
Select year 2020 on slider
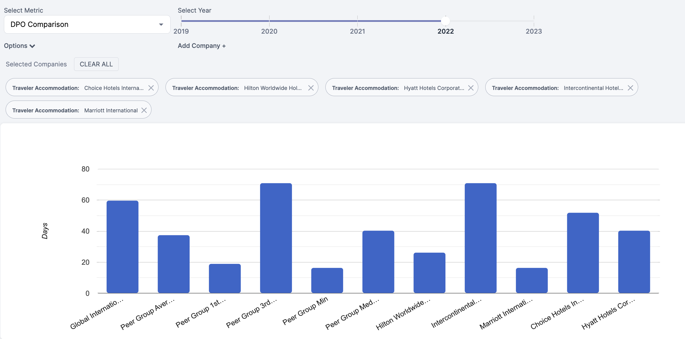(269, 21)
